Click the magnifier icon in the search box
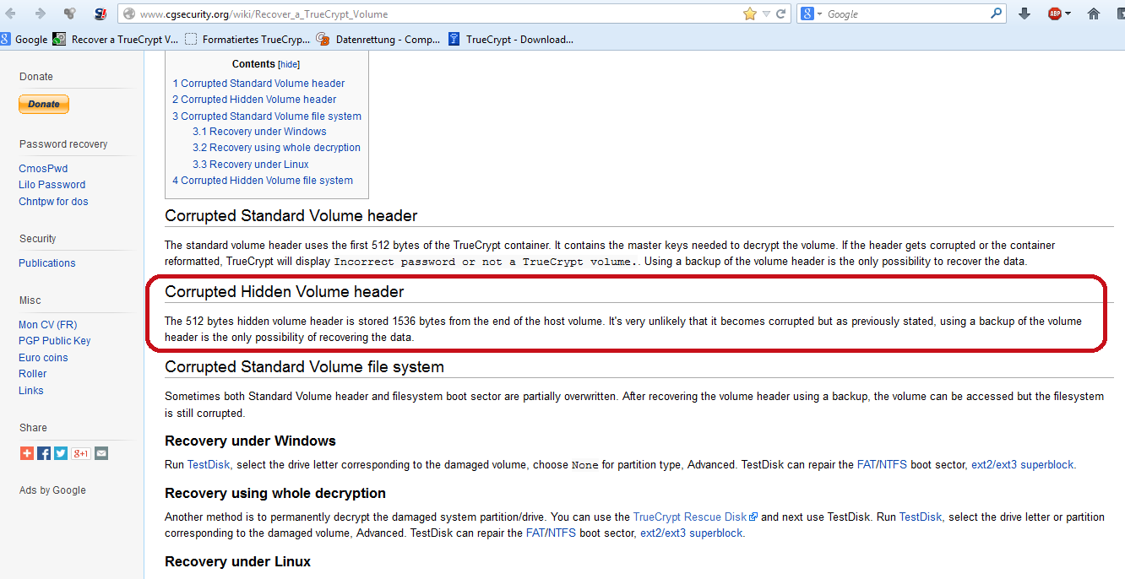Screen dimensions: 1125x579 point(997,14)
